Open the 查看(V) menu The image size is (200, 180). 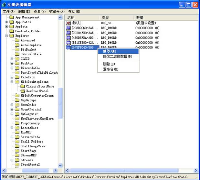pyautogui.click(x=39, y=12)
